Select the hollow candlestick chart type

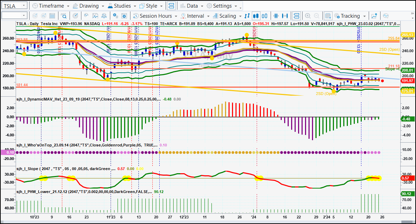264,16
